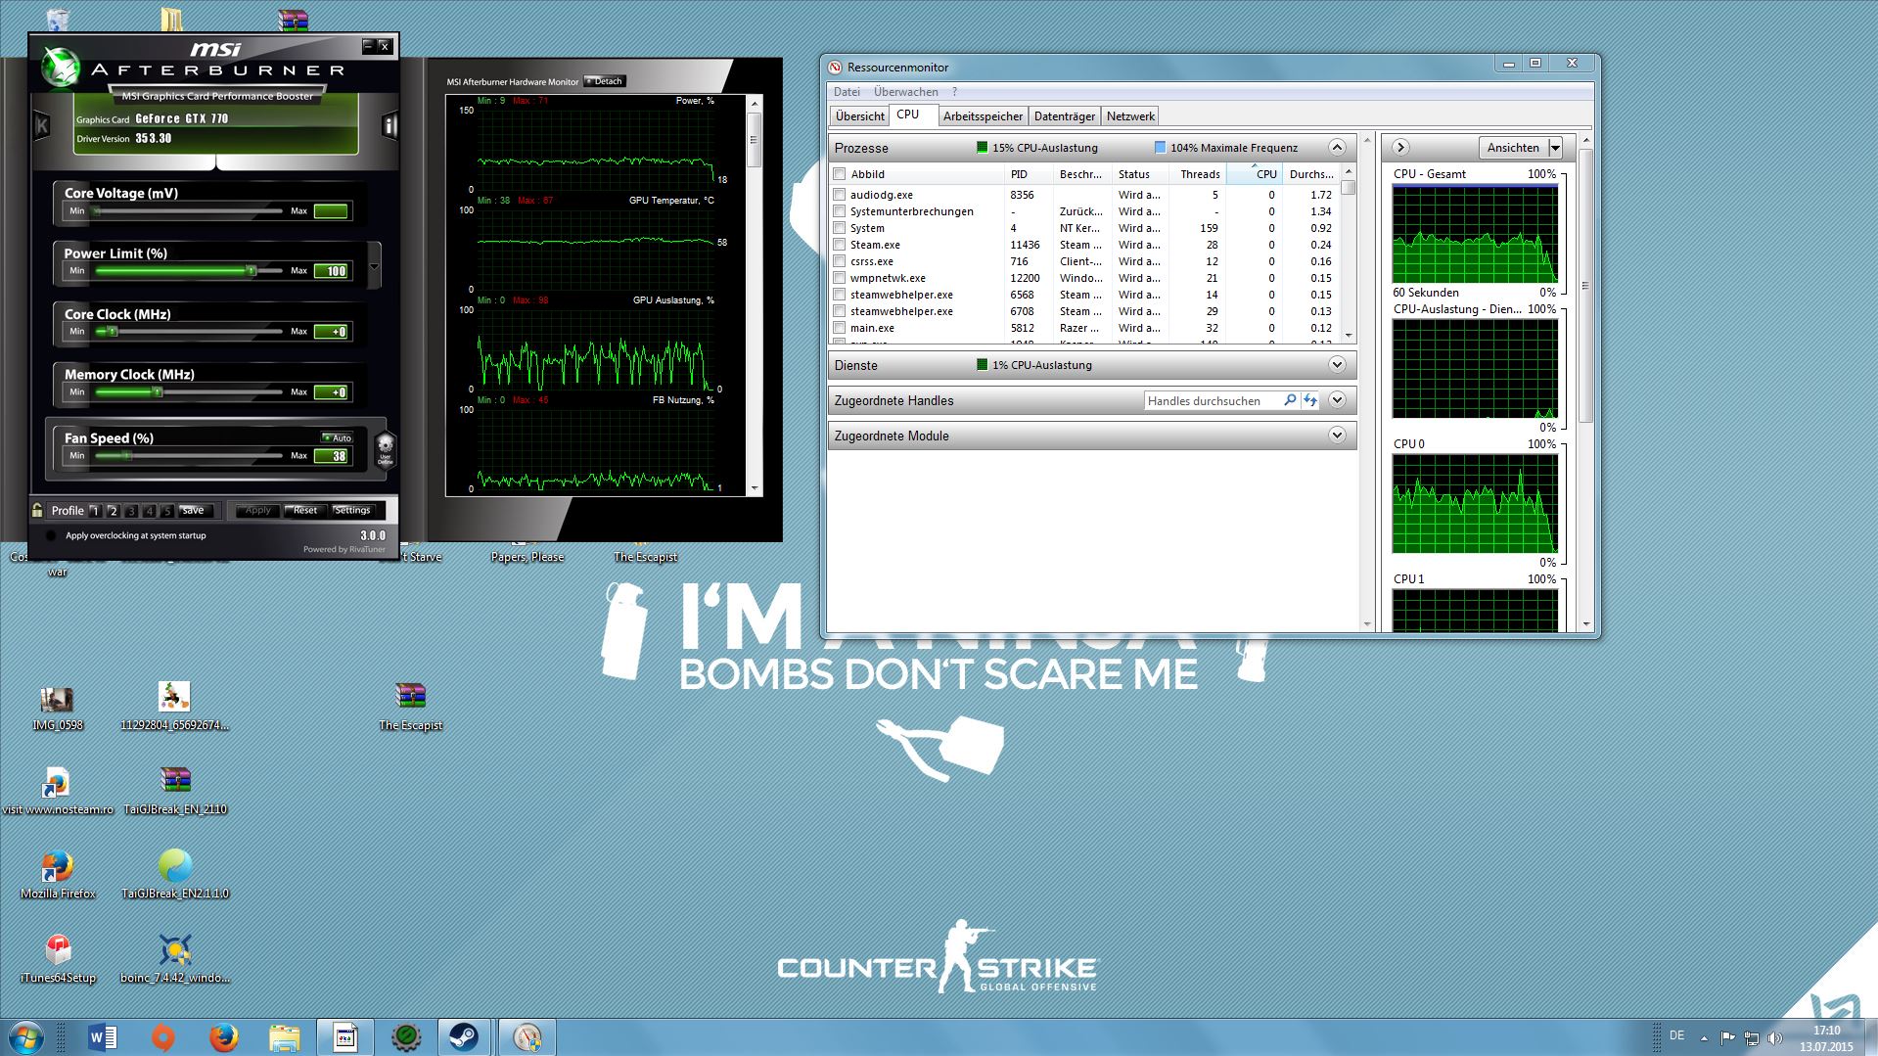Viewport: 1878px width, 1056px height.
Task: Sort processes by the Threads column
Action: click(1199, 174)
